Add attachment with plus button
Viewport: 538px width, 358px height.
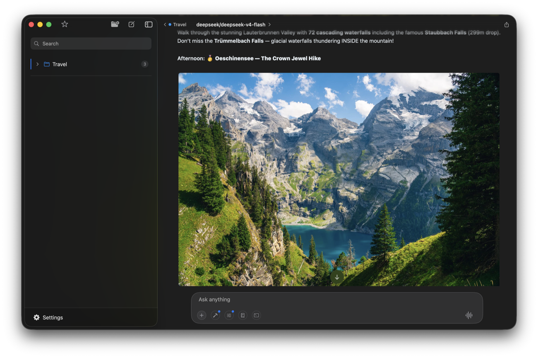(x=202, y=315)
